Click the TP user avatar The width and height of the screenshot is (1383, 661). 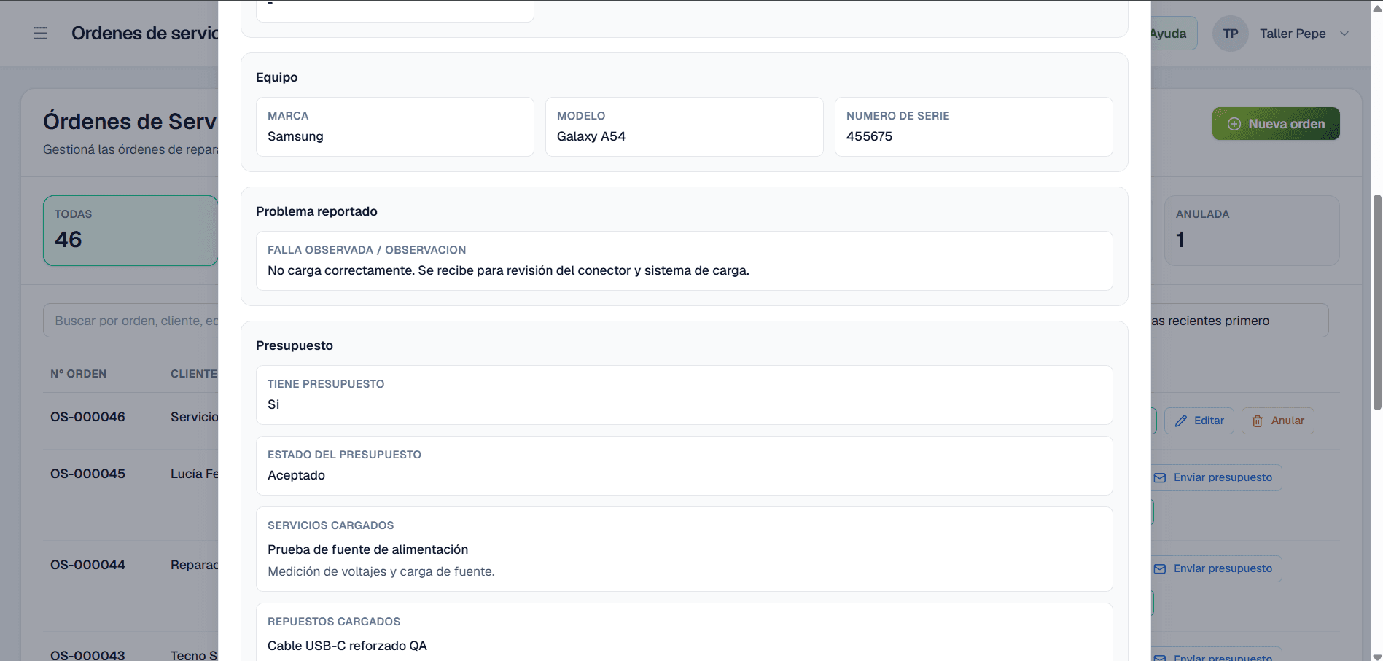[1230, 34]
